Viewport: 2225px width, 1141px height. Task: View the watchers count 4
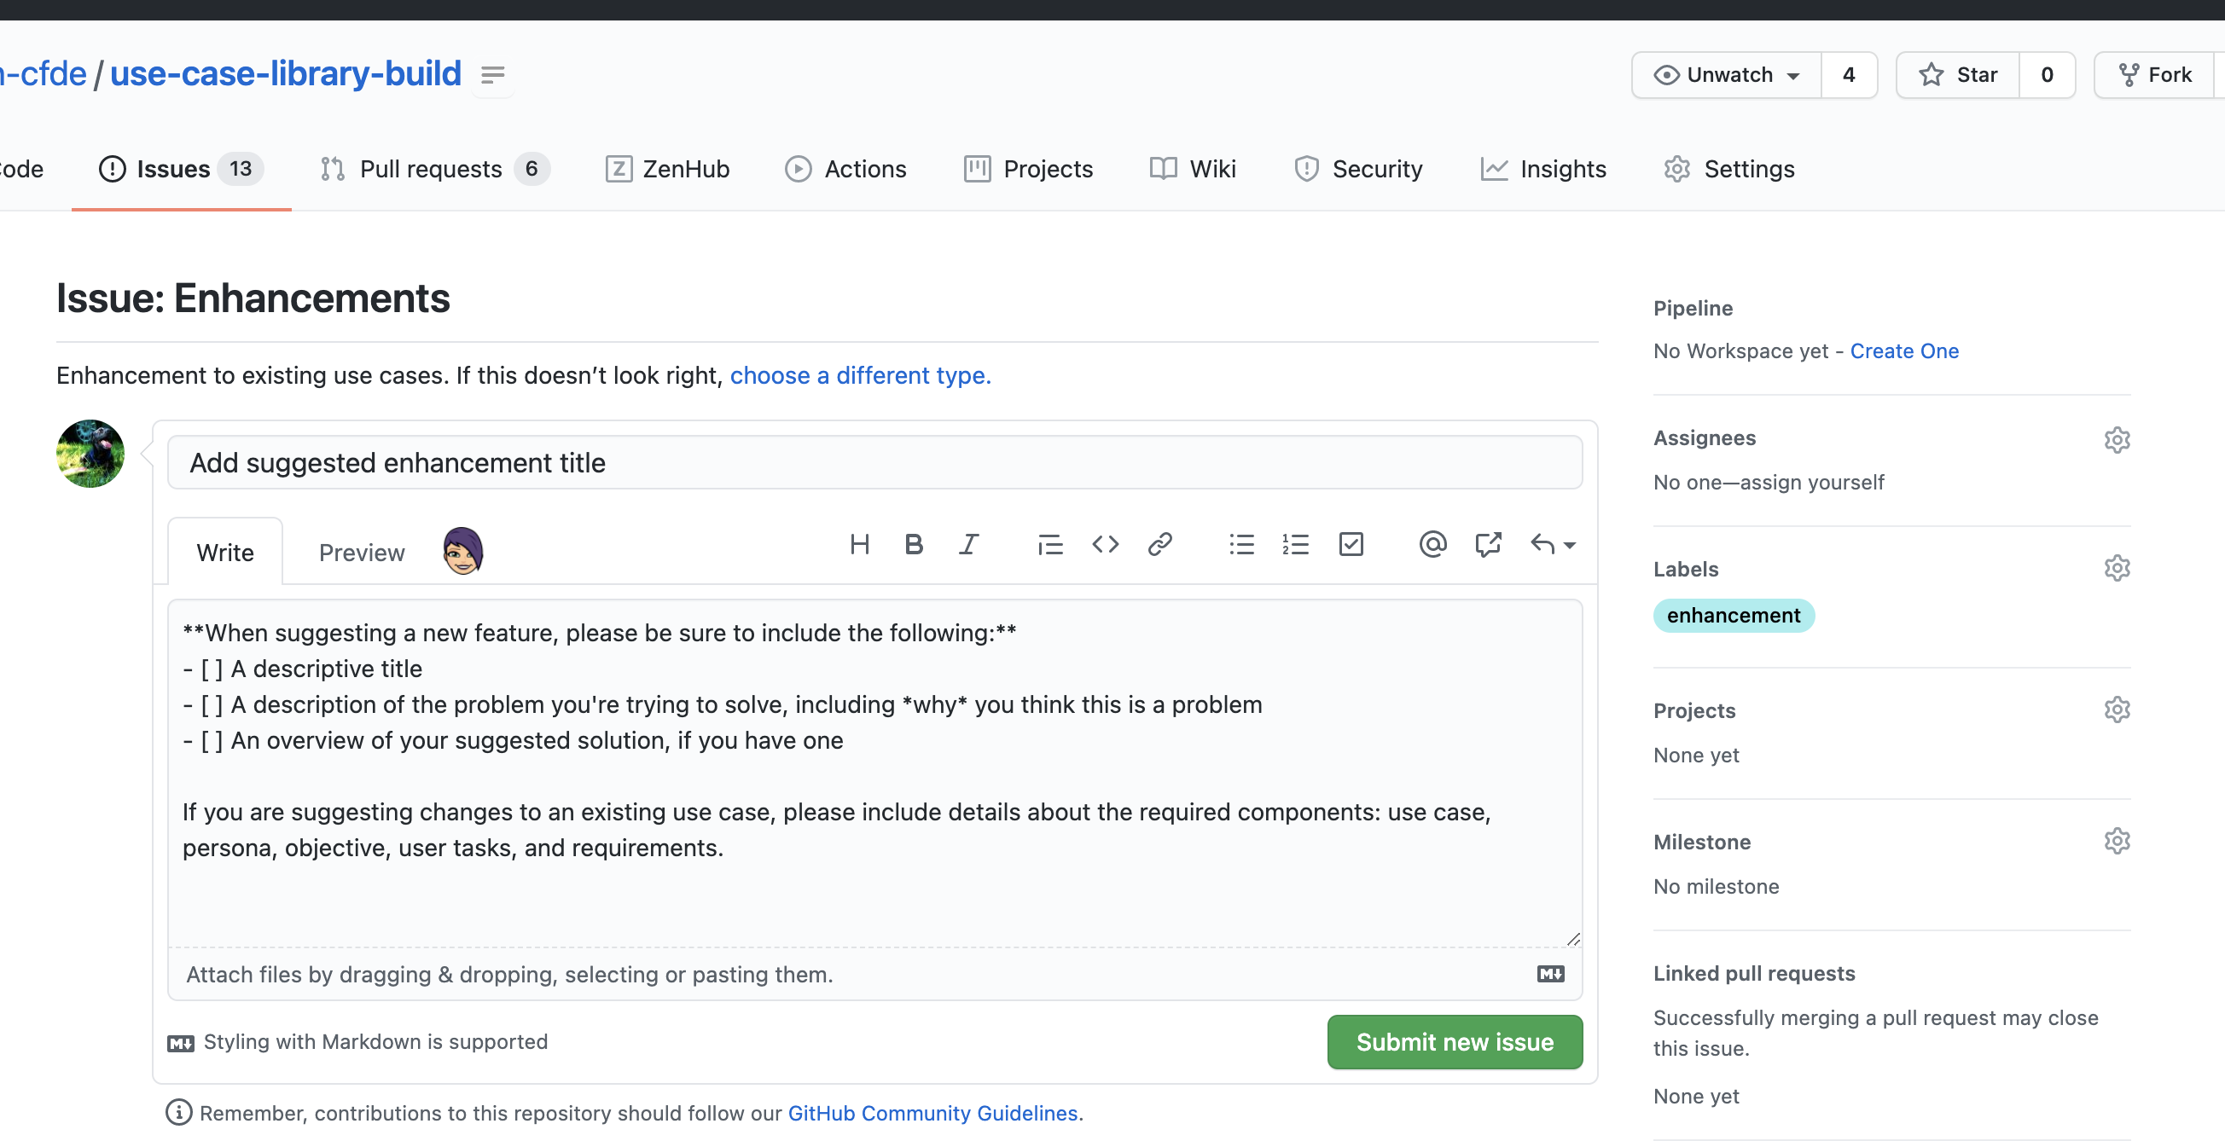(1849, 75)
